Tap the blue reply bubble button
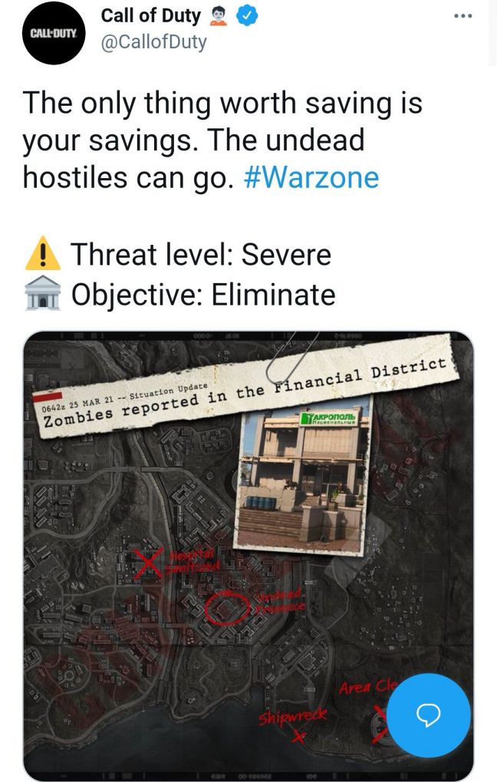Image resolution: width=497 pixels, height=782 pixels. [428, 716]
